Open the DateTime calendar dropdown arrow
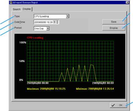This screenshot has height=111, width=133. pos(54,22)
